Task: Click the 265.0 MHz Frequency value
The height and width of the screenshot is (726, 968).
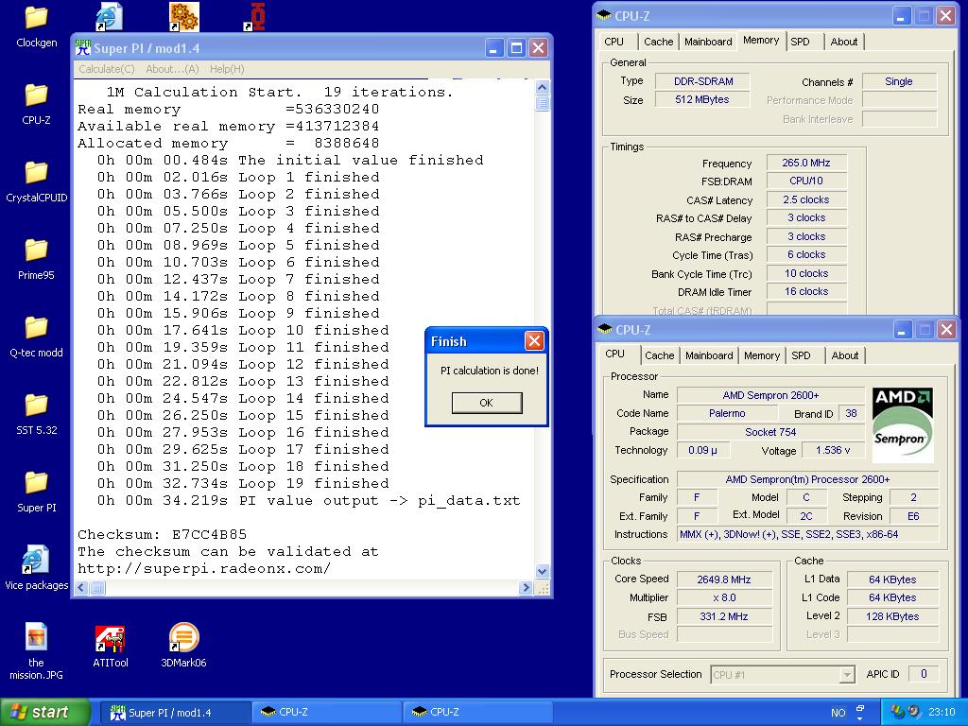Action: tap(806, 163)
